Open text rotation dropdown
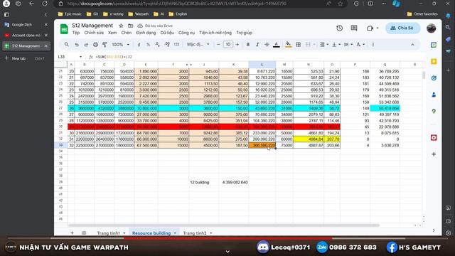This screenshot has width=455, height=256. [x=360, y=45]
